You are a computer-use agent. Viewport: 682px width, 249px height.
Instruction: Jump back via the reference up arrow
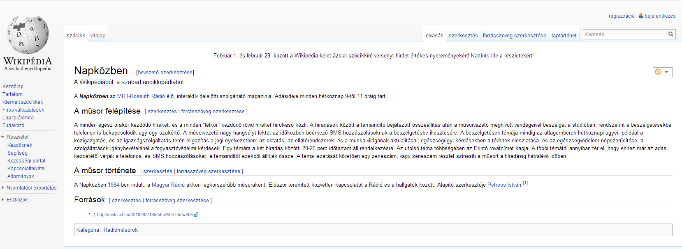pyautogui.click(x=94, y=215)
